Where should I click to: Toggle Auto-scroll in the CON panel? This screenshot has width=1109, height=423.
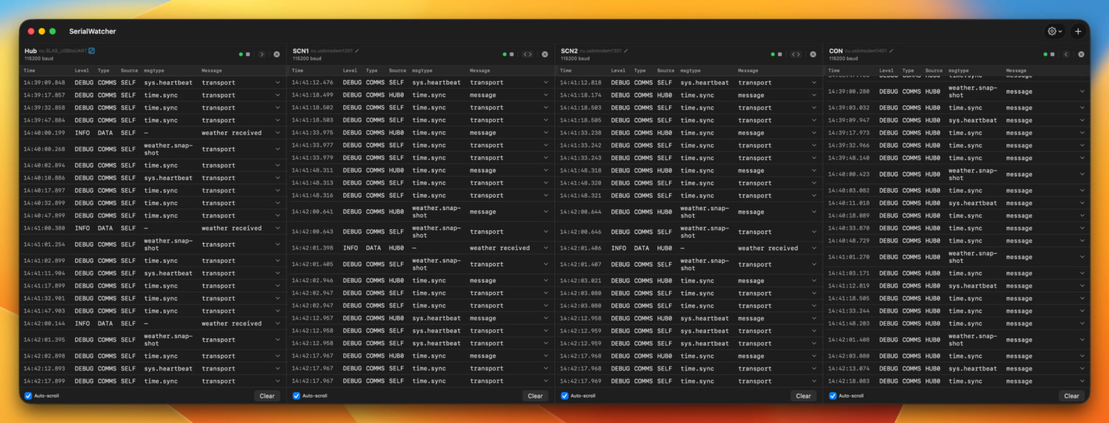(832, 396)
